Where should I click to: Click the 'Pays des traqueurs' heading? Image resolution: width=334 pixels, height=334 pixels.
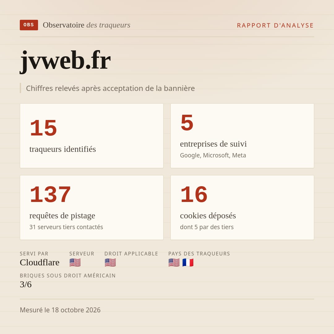[199, 254]
